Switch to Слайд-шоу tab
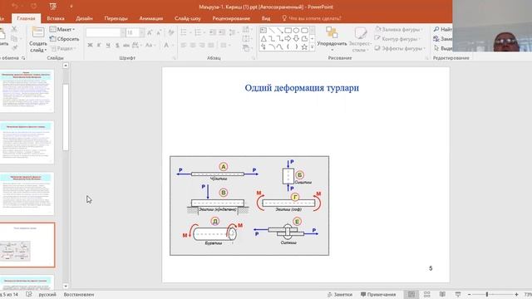The width and height of the screenshot is (532, 299). point(188,18)
